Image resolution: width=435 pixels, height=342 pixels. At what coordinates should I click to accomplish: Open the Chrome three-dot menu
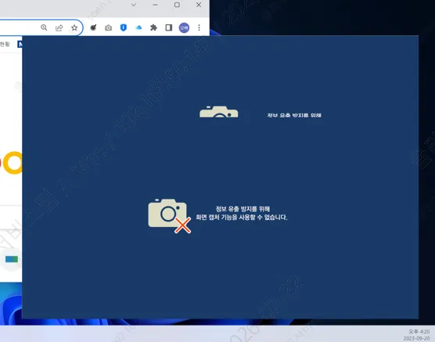point(199,27)
